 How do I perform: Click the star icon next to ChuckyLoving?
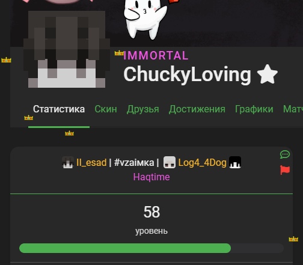click(268, 74)
